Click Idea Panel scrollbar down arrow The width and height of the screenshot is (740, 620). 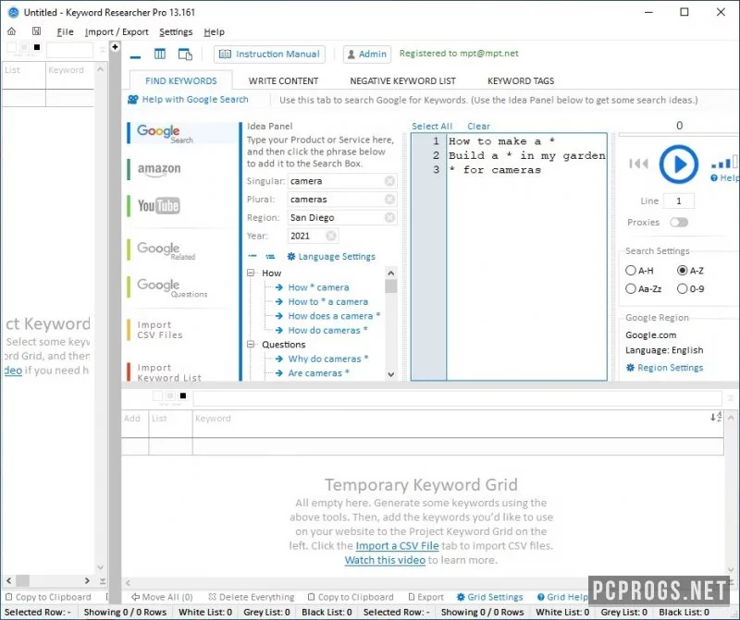point(390,374)
